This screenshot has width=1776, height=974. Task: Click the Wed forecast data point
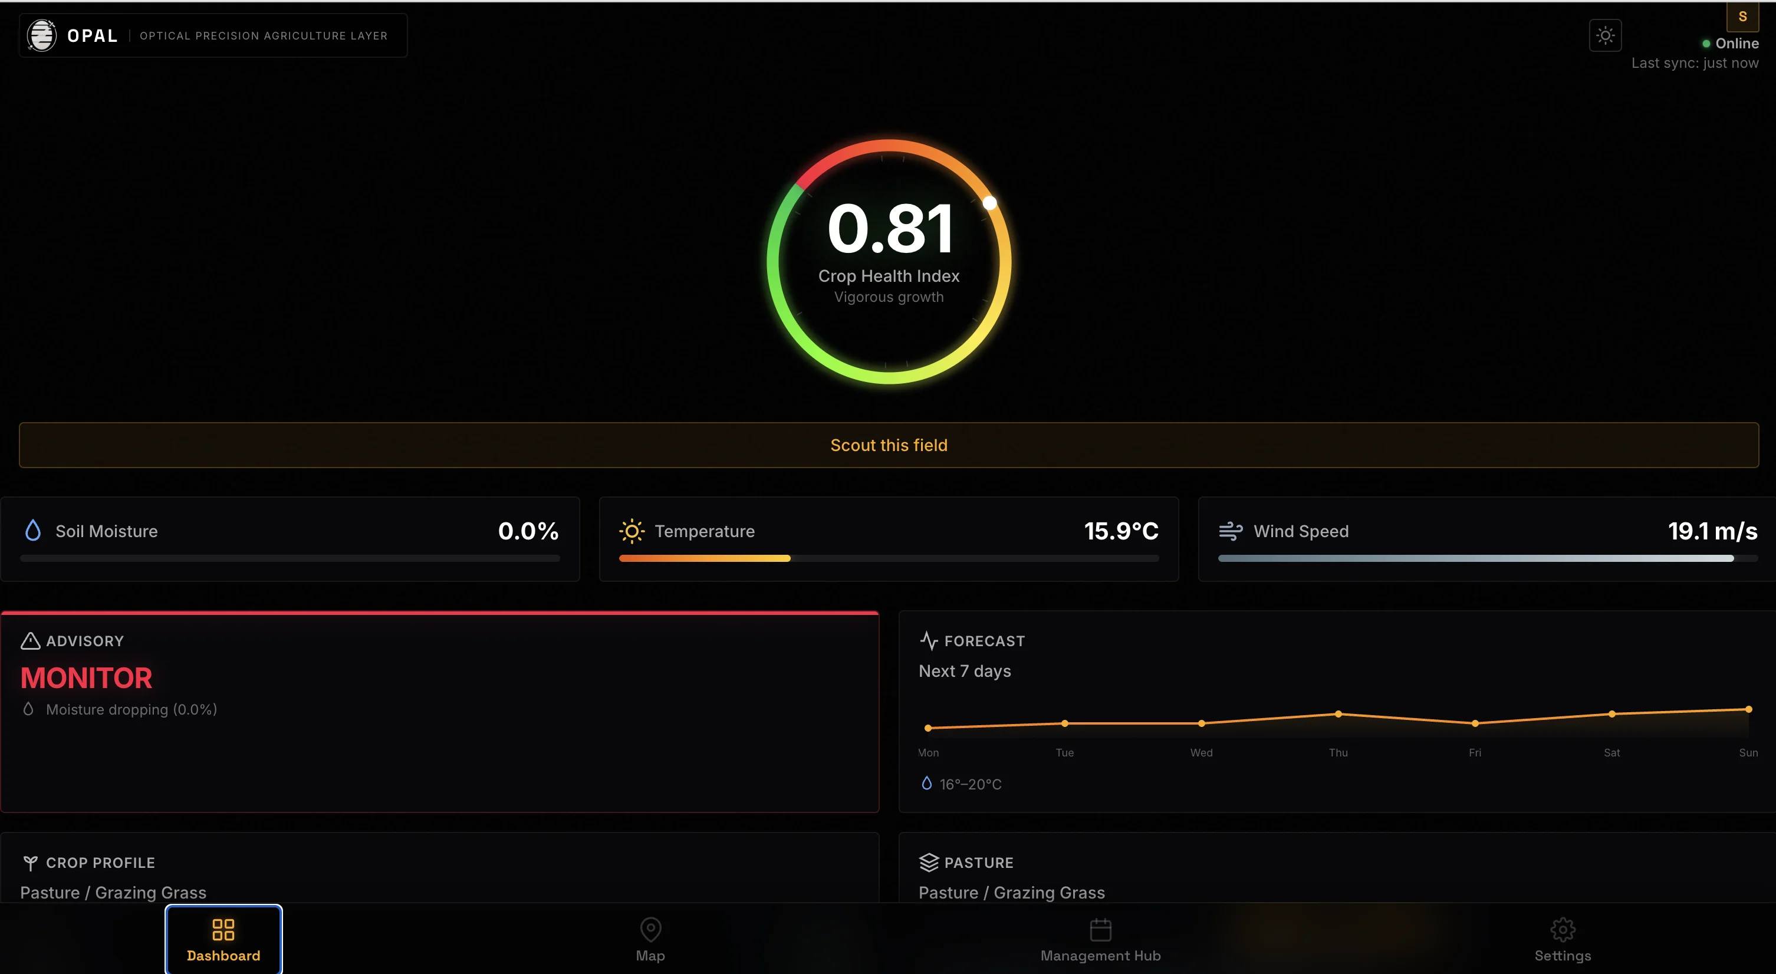1202,723
